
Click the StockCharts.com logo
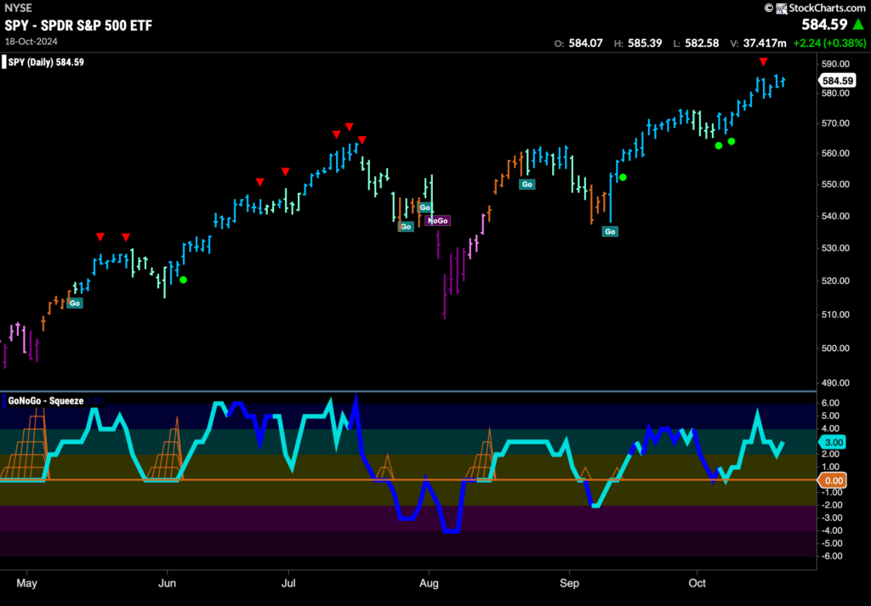pos(815,8)
